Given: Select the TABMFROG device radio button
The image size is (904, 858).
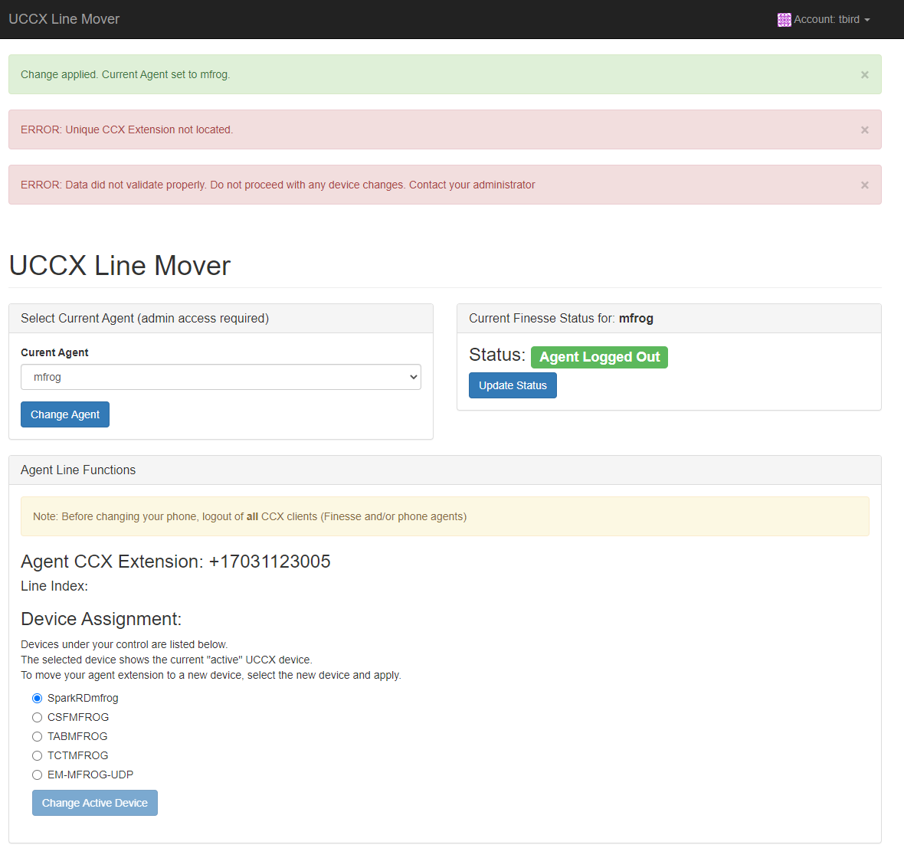Looking at the screenshot, I should tap(38, 736).
